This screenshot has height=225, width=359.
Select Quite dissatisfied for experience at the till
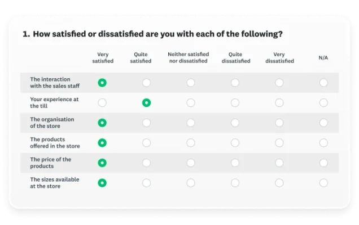point(235,103)
